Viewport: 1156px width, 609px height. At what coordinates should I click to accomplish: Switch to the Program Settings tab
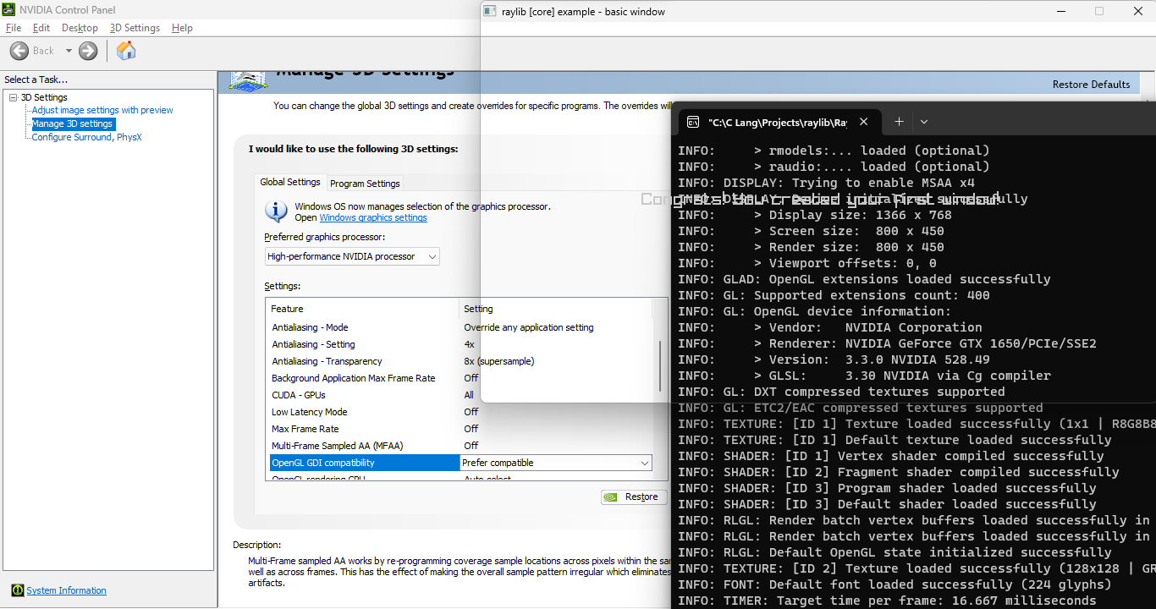pos(365,183)
